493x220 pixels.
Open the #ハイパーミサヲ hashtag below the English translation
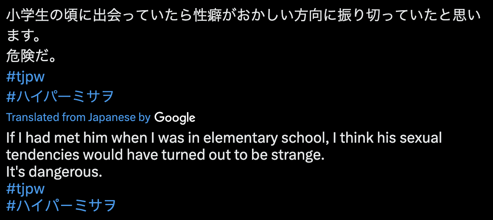point(61,205)
